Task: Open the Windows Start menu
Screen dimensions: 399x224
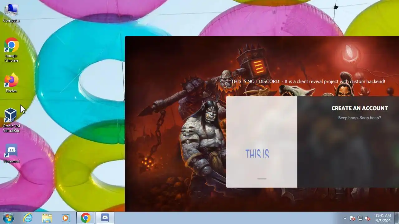Action: click(x=8, y=218)
